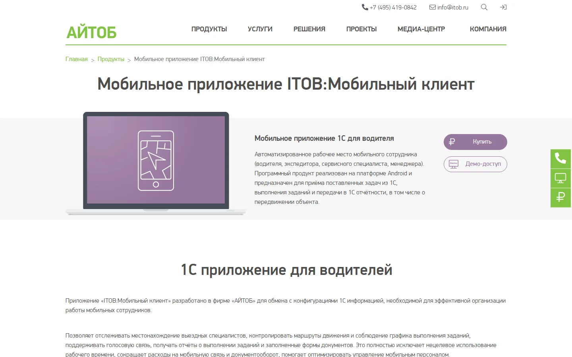
Task: Go to Продукты breadcrumb link
Action: click(x=111, y=59)
